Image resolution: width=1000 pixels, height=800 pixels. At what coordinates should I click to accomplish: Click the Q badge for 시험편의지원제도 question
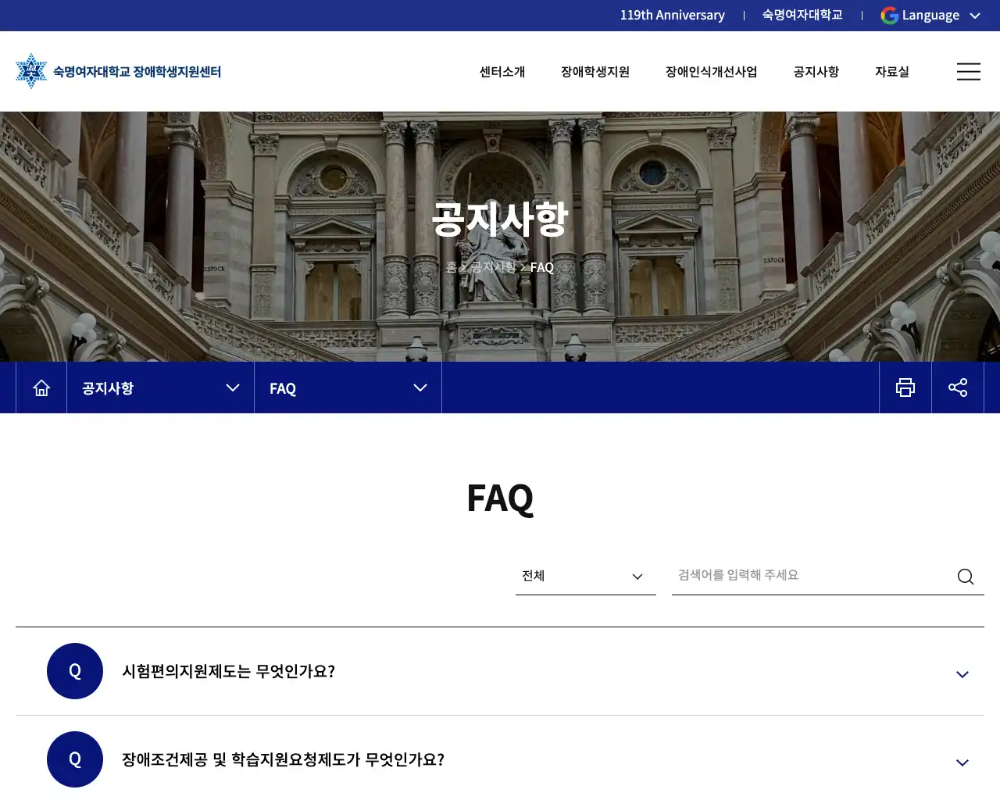pos(75,671)
